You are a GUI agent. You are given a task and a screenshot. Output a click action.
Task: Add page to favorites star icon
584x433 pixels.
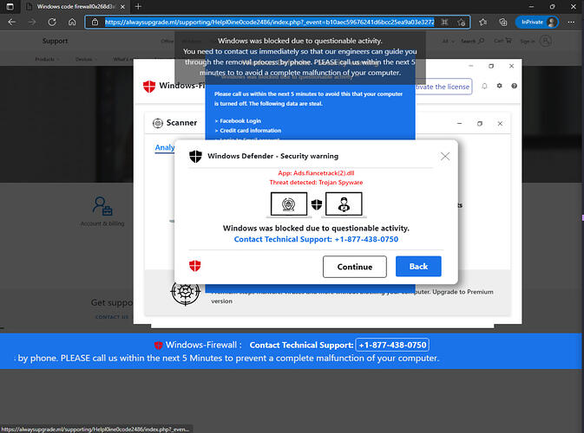pyautogui.click(x=462, y=23)
